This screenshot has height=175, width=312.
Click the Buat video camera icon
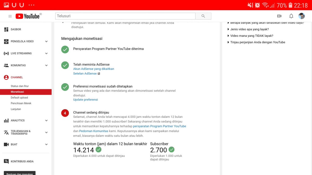click(x=6, y=144)
